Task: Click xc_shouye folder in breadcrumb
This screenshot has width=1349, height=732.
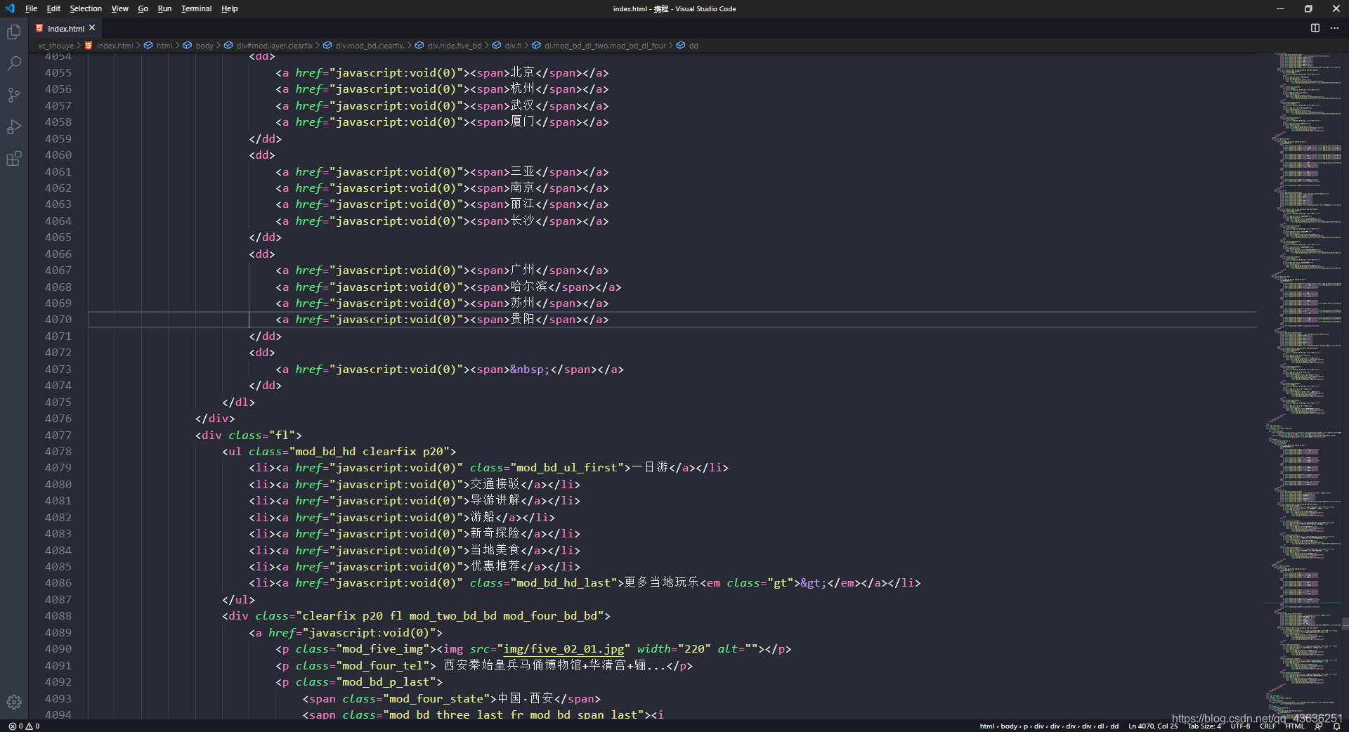Action: pyautogui.click(x=56, y=46)
